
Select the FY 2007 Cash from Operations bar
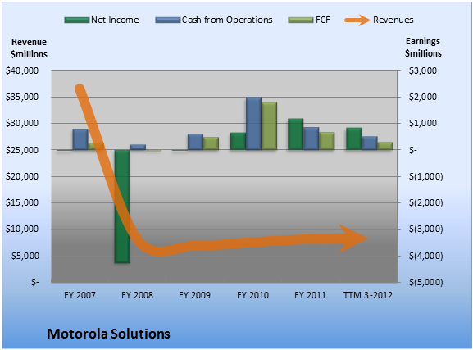80,139
